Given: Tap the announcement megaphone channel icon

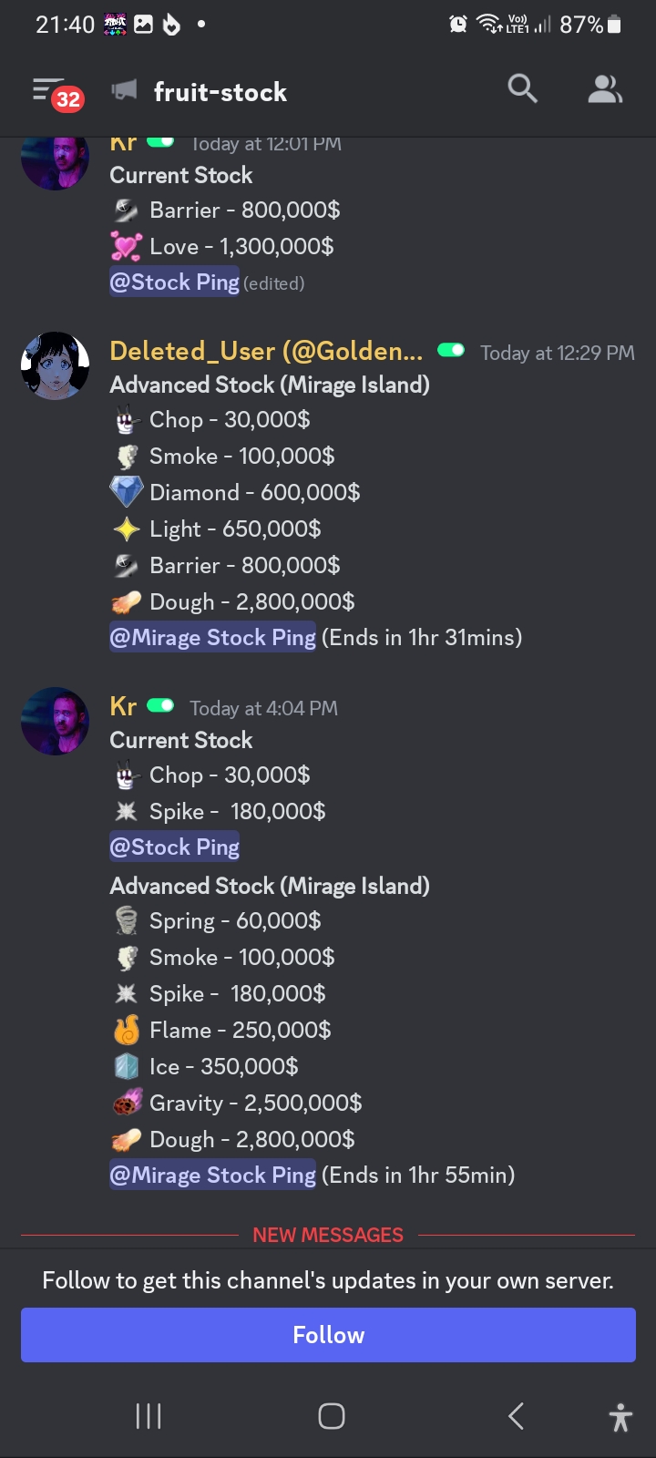Looking at the screenshot, I should click(x=124, y=90).
